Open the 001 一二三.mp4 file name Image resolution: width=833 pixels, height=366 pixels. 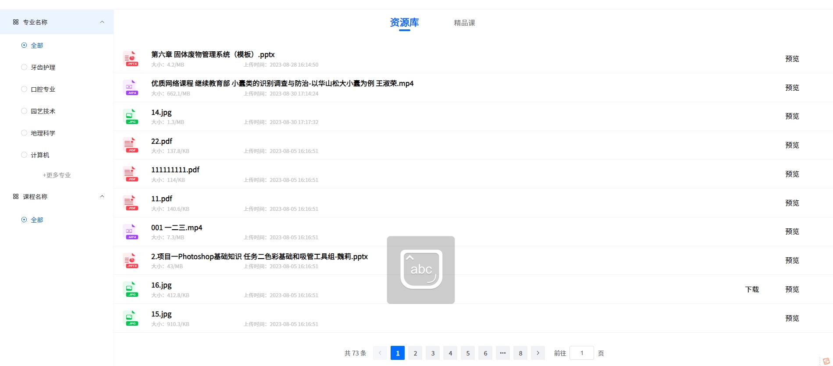[x=177, y=227]
